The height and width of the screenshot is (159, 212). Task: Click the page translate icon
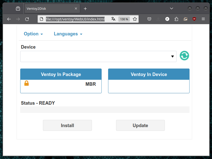coord(113,19)
